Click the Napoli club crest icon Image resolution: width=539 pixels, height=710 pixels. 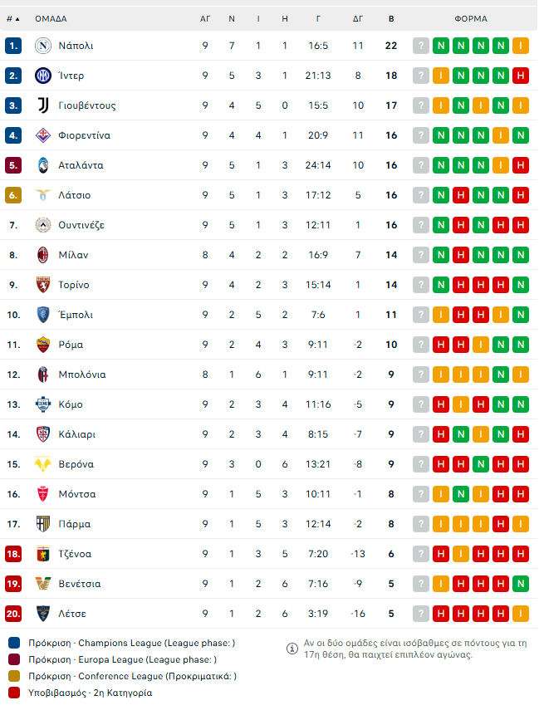tap(43, 46)
